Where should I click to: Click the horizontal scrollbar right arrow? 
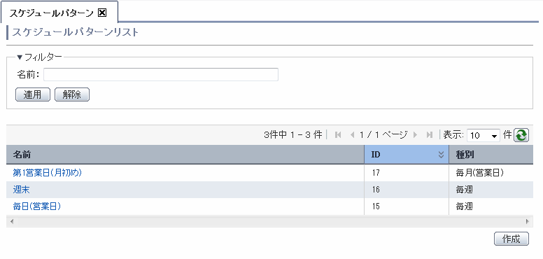coord(528,221)
